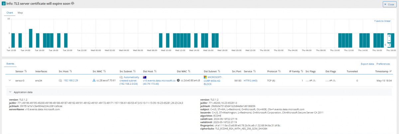399x134 pixels.
Task: Click the serverName value line
Action: pos(35,109)
